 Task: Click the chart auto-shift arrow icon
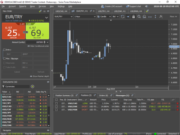click(x=128, y=17)
